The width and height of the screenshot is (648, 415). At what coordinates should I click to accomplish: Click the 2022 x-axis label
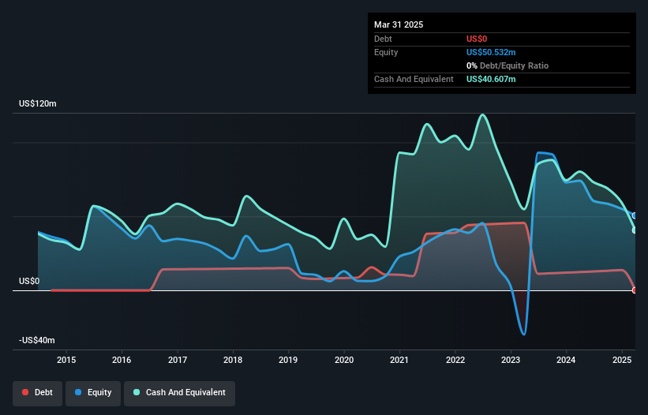click(455, 360)
